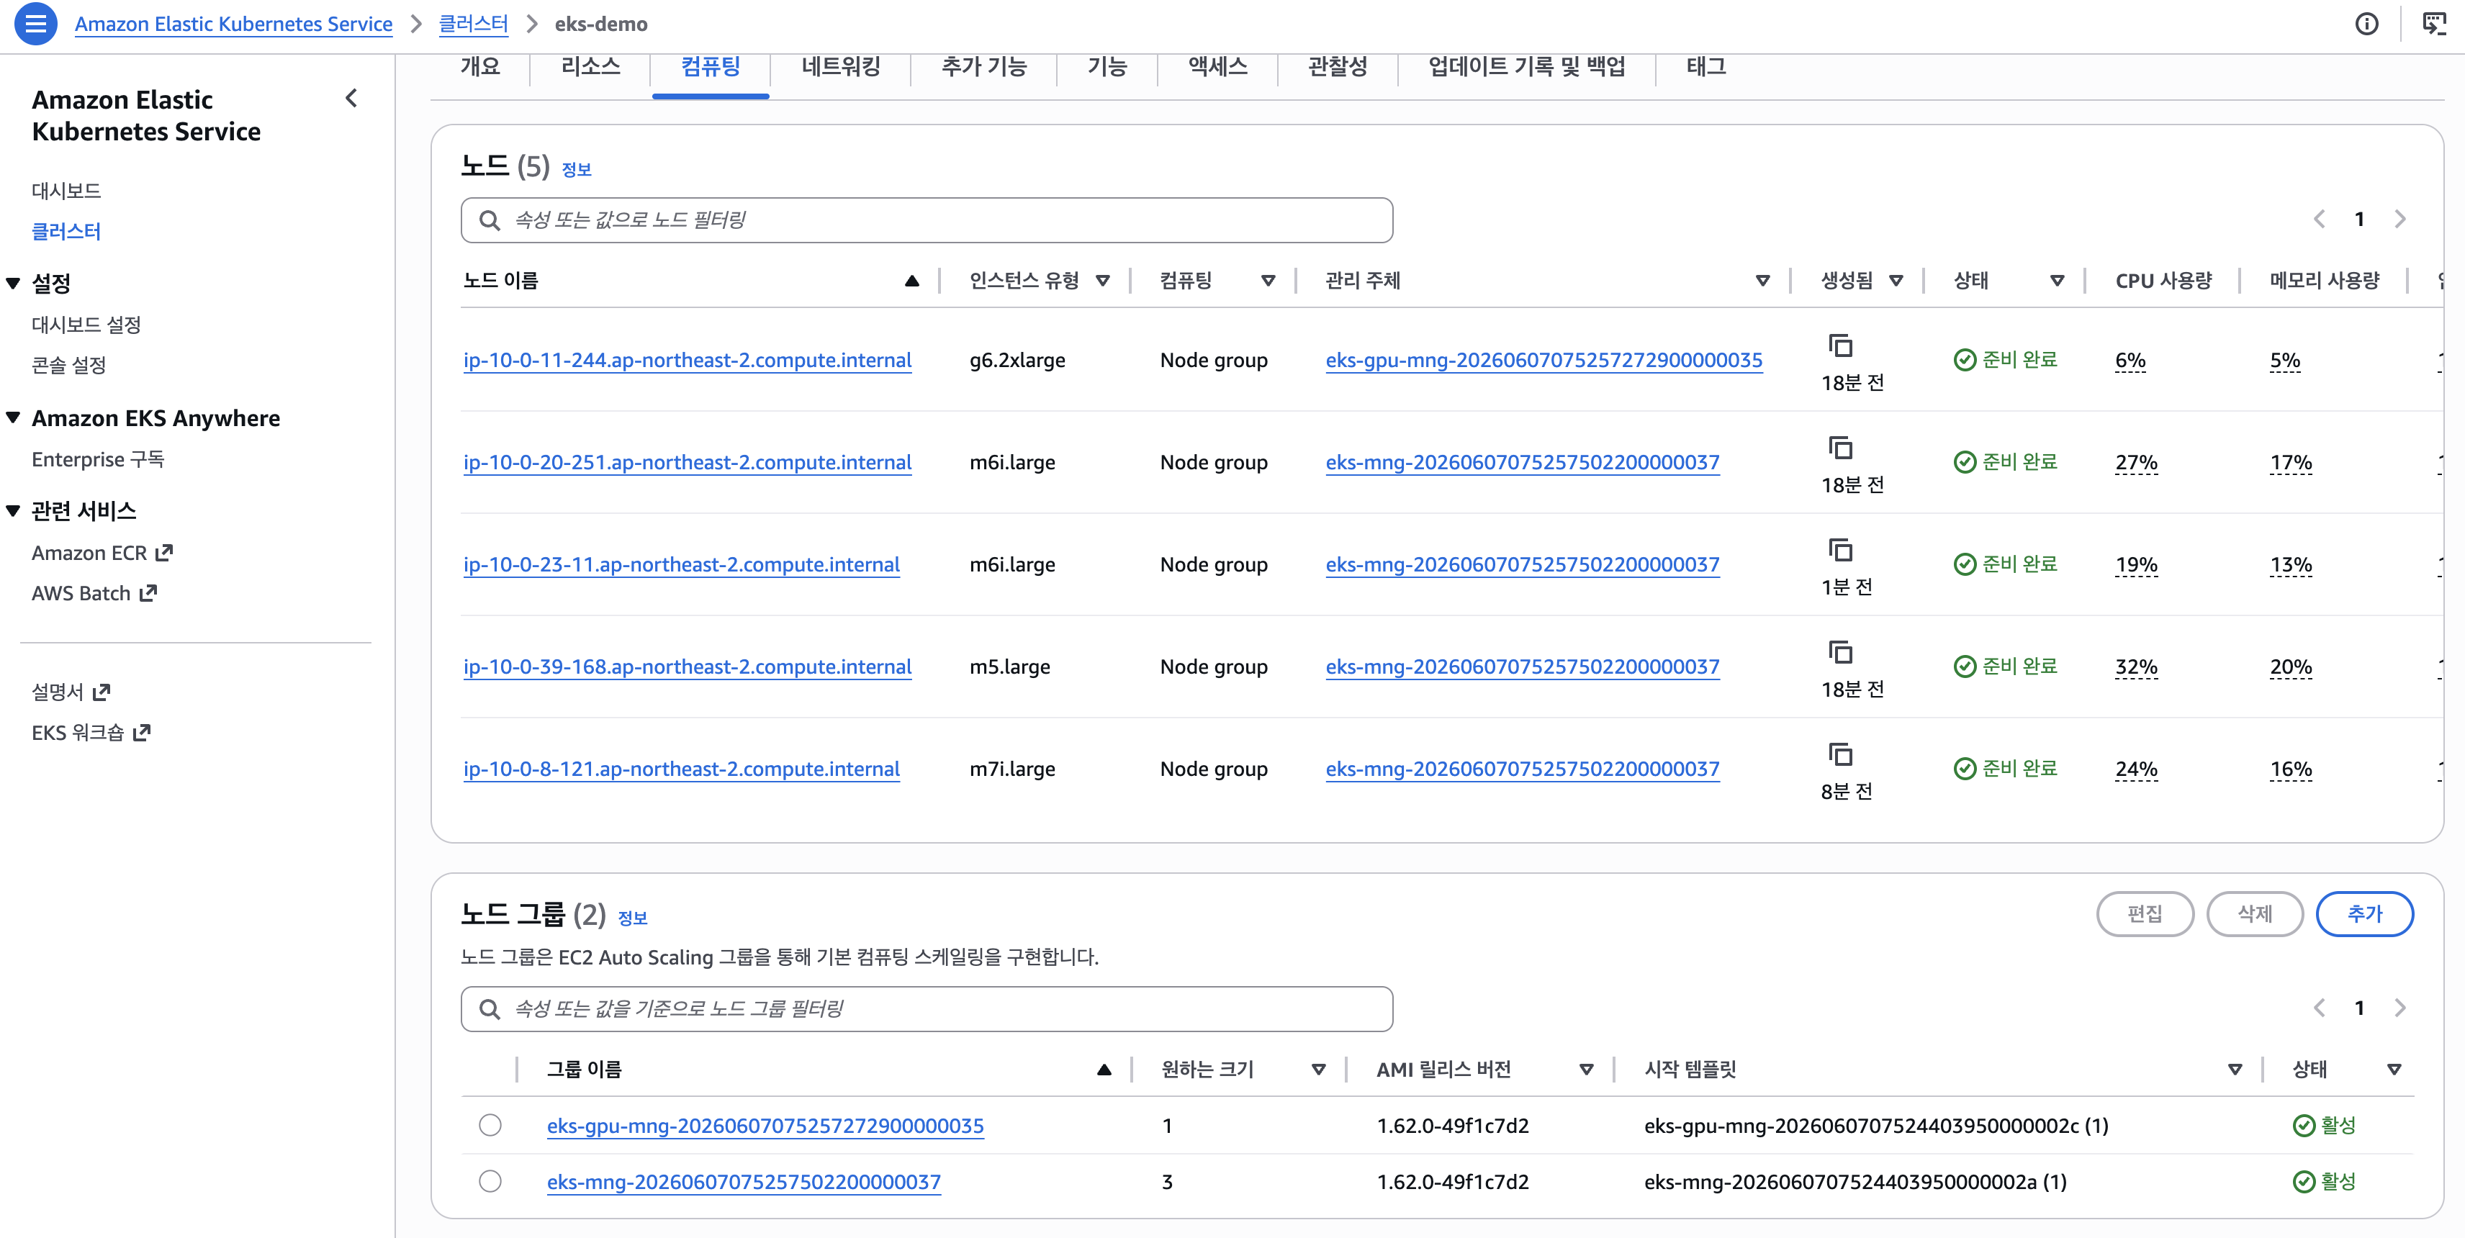Click the 삭제 node group button
This screenshot has width=2465, height=1238.
click(2255, 913)
